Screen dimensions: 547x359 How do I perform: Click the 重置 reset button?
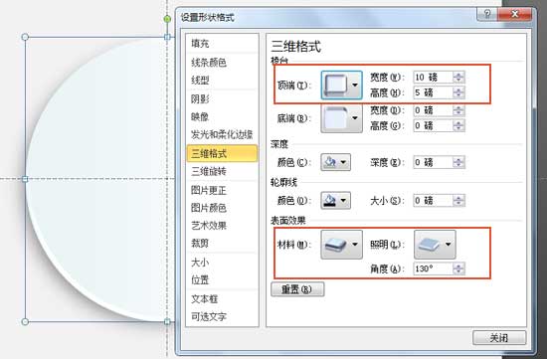[297, 289]
